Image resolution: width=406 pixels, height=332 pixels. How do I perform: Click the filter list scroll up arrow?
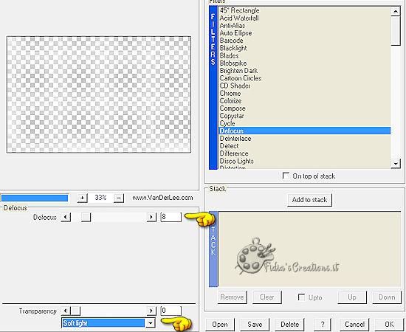pos(396,11)
